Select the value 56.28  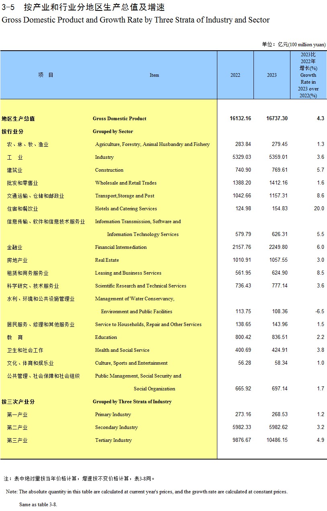point(245,363)
